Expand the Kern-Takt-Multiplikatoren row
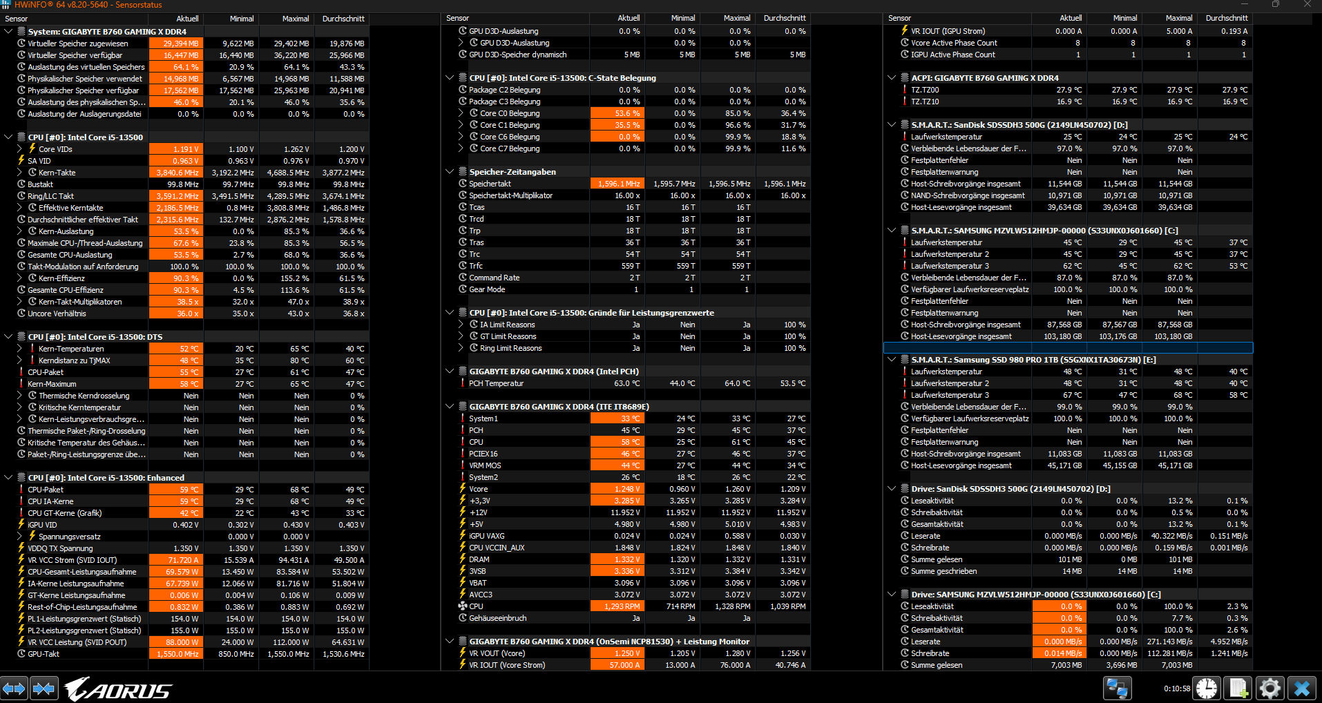Image resolution: width=1322 pixels, height=703 pixels. click(19, 302)
